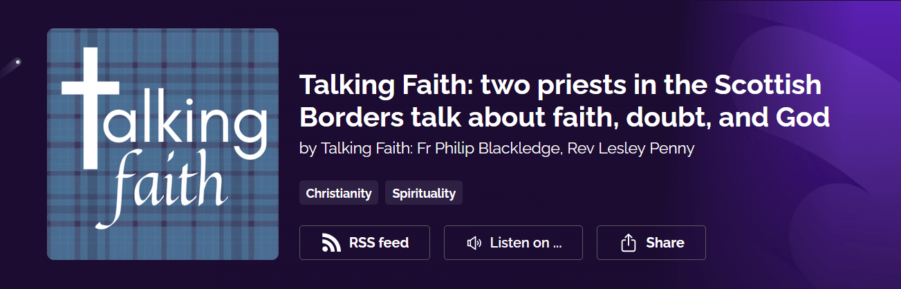Expand the Listen on ... platform list

pos(513,243)
